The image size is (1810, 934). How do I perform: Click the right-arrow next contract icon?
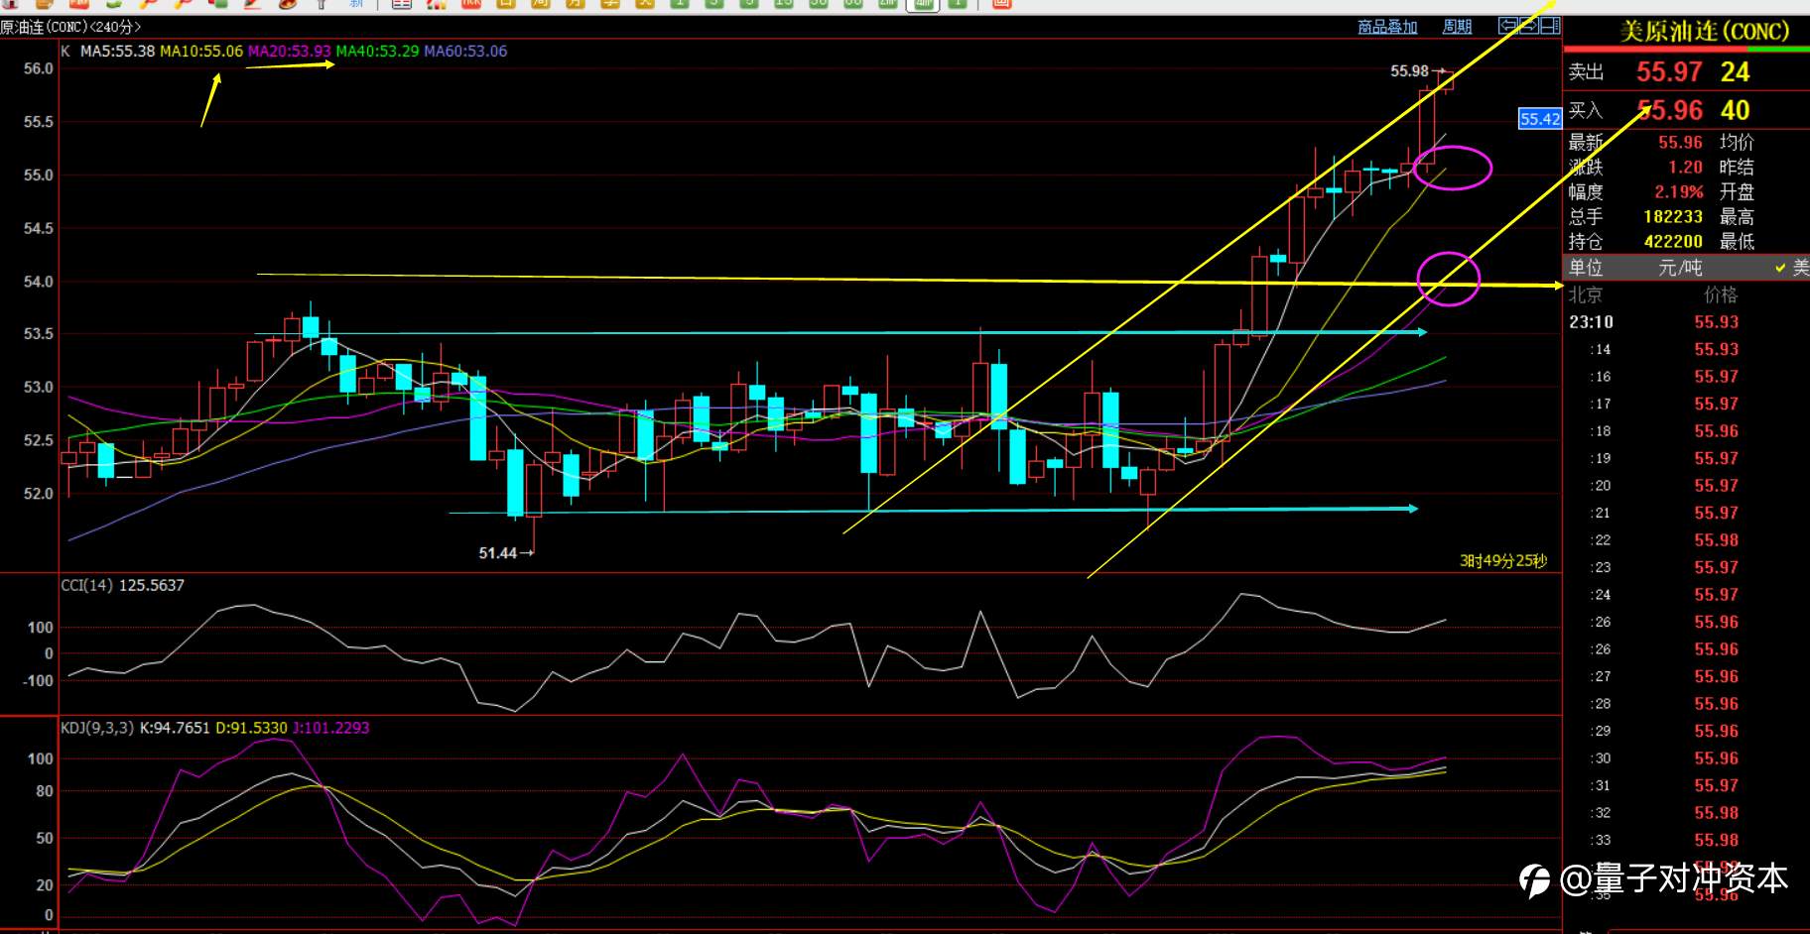point(1528,26)
